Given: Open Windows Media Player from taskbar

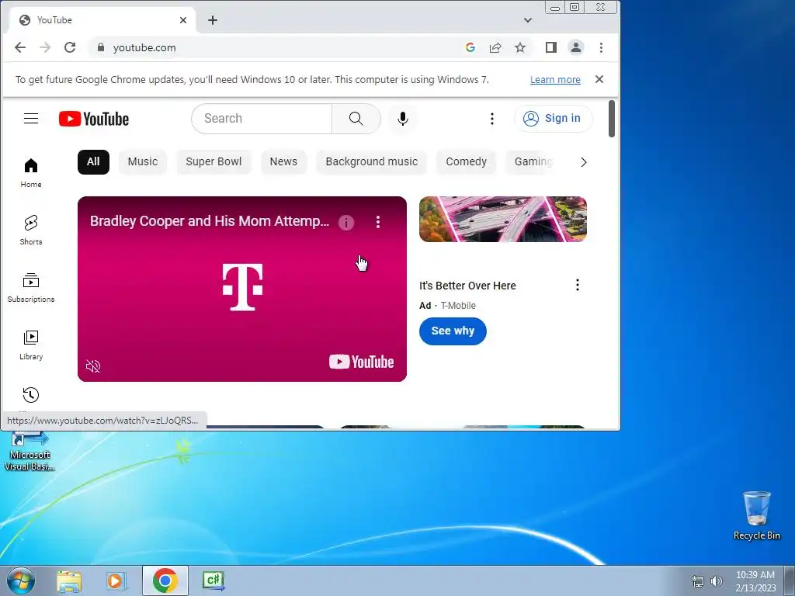Looking at the screenshot, I should [116, 580].
